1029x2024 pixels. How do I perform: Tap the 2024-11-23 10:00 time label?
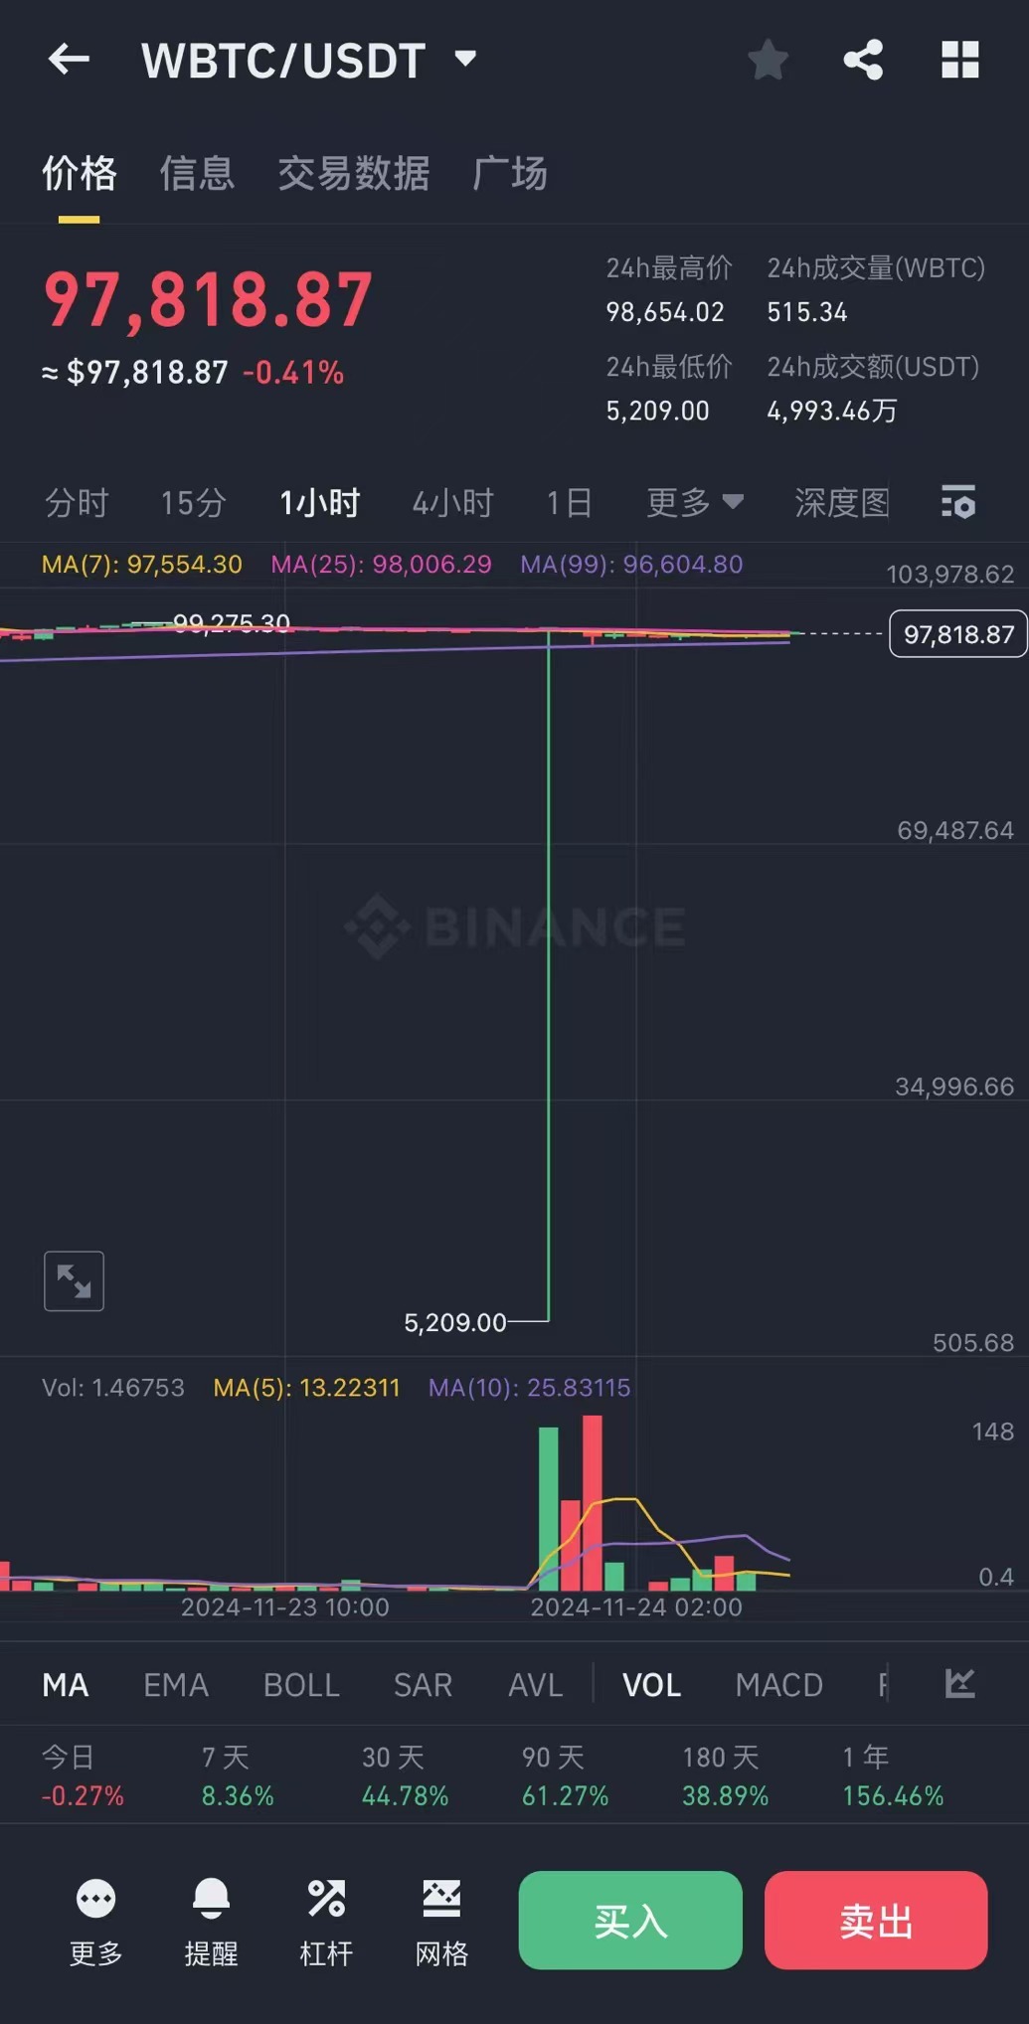tap(285, 1606)
